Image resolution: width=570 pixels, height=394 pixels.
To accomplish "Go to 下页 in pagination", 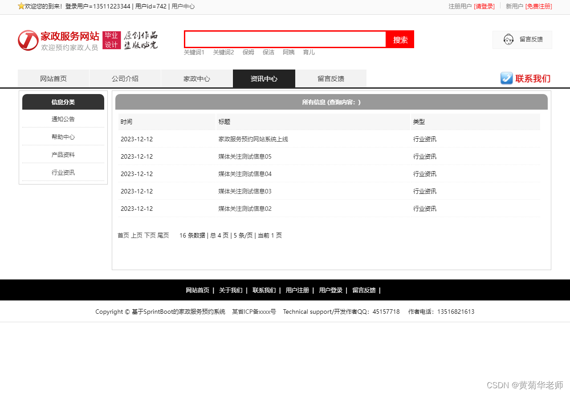I will pyautogui.click(x=150, y=235).
